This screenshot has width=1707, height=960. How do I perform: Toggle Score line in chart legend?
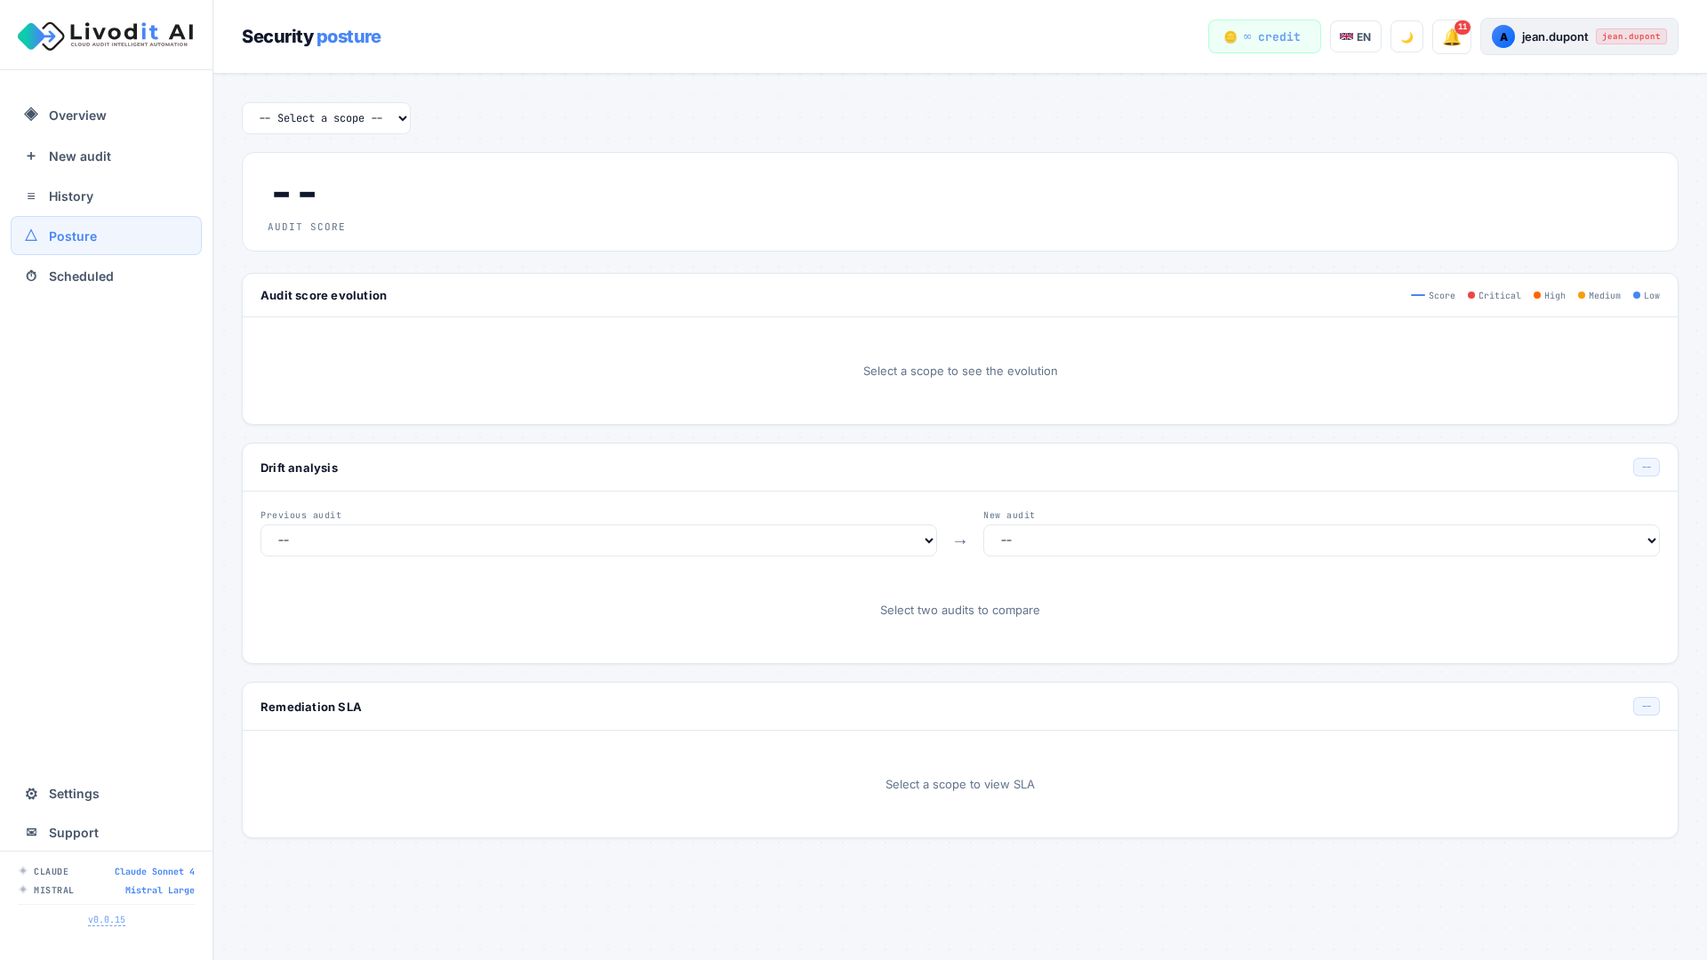(x=1433, y=296)
